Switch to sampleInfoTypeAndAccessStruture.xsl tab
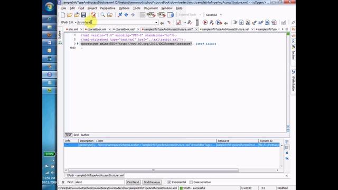338x190 pixels. (x=226, y=30)
